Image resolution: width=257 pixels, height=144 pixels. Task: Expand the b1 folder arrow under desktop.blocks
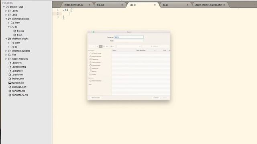click(x=9, y=47)
